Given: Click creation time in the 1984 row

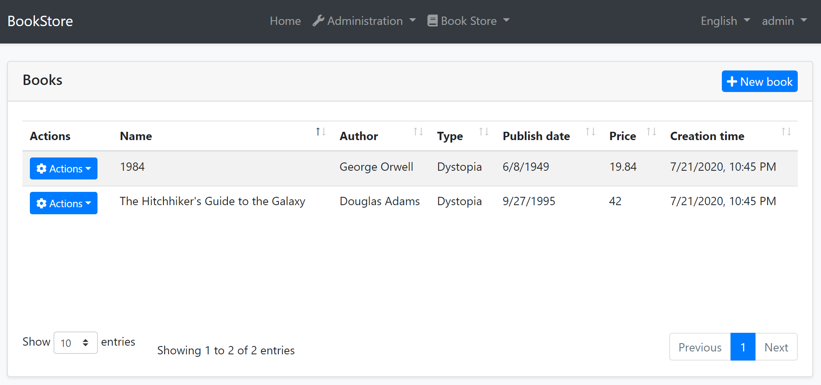Looking at the screenshot, I should (x=723, y=167).
